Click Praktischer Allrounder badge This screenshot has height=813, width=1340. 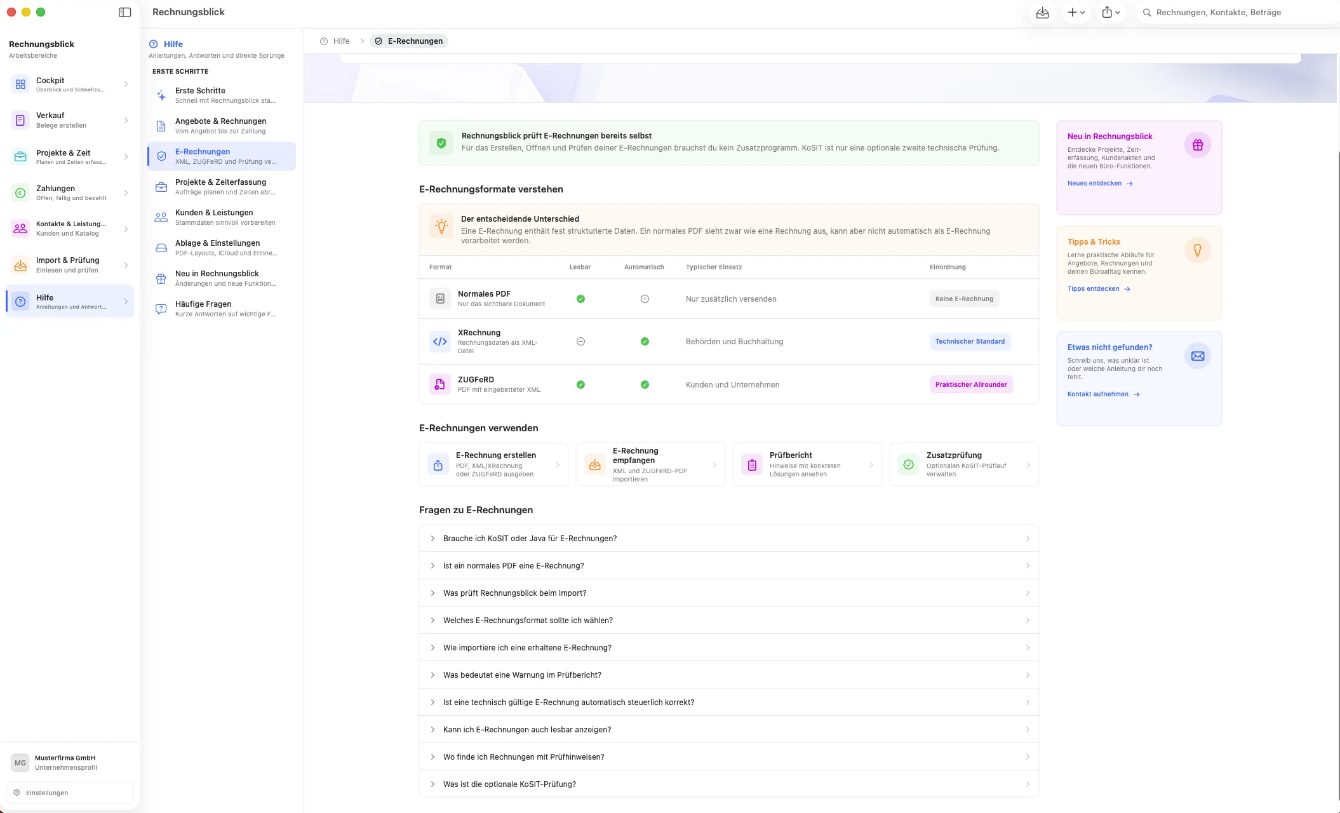[x=971, y=384]
